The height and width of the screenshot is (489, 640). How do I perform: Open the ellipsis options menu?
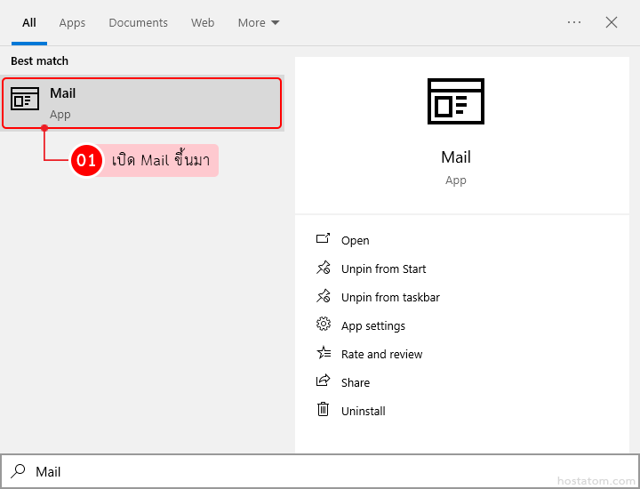[574, 23]
